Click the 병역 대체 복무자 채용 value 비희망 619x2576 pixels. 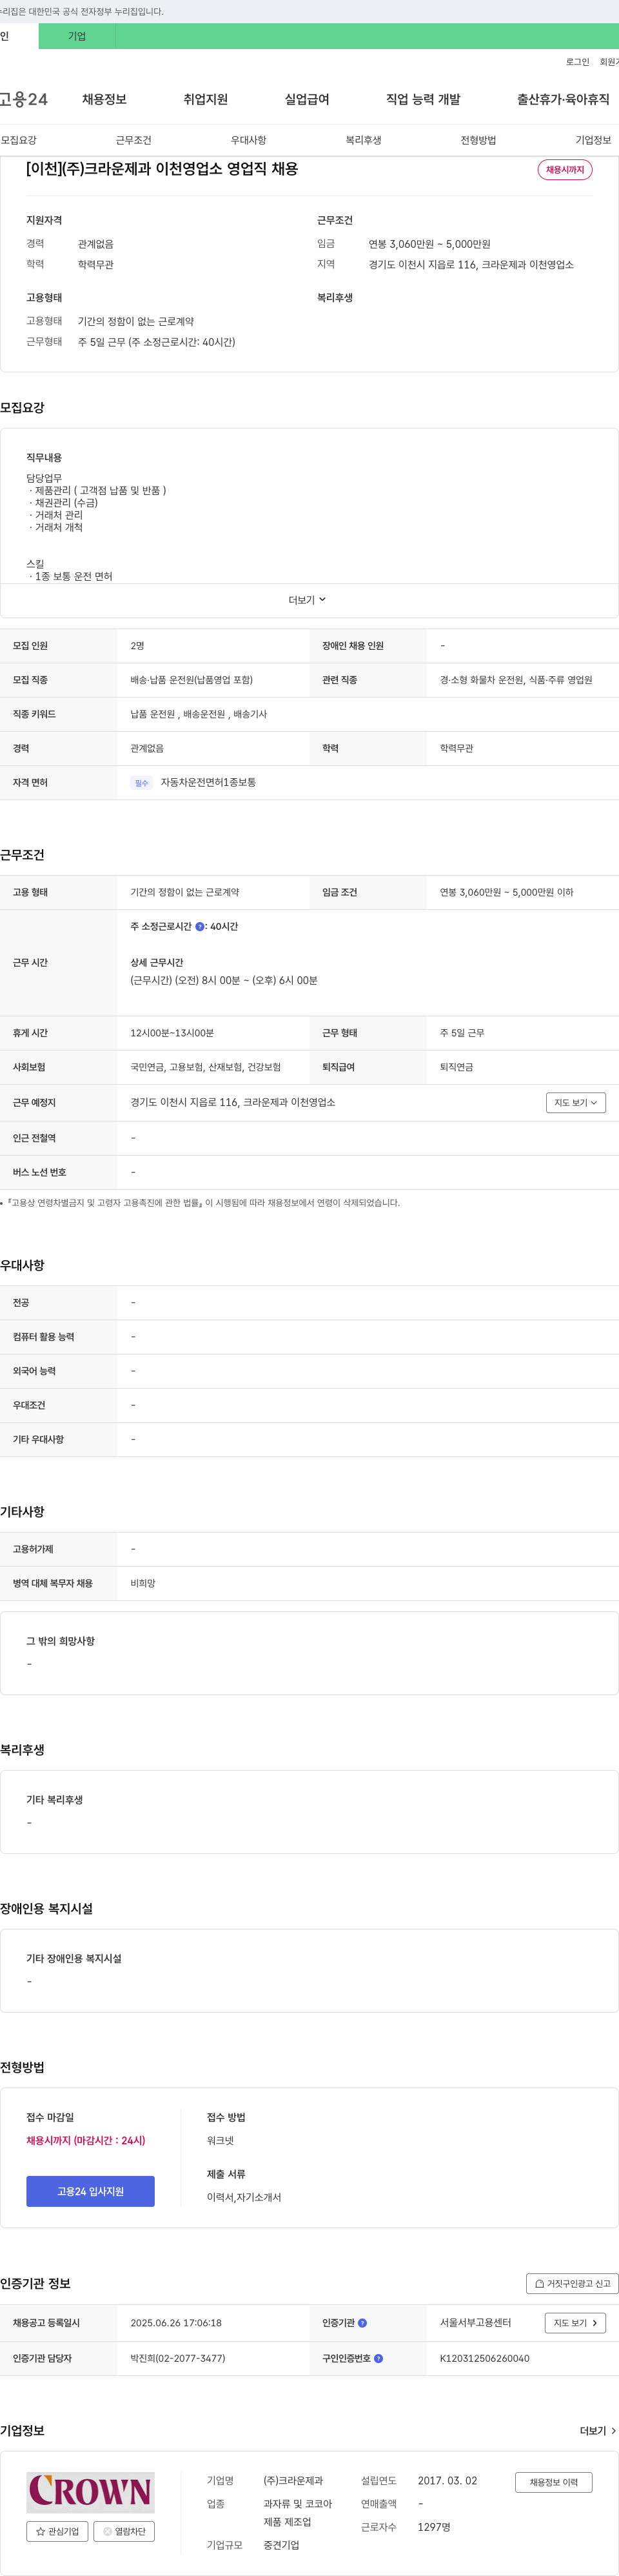(x=143, y=1583)
